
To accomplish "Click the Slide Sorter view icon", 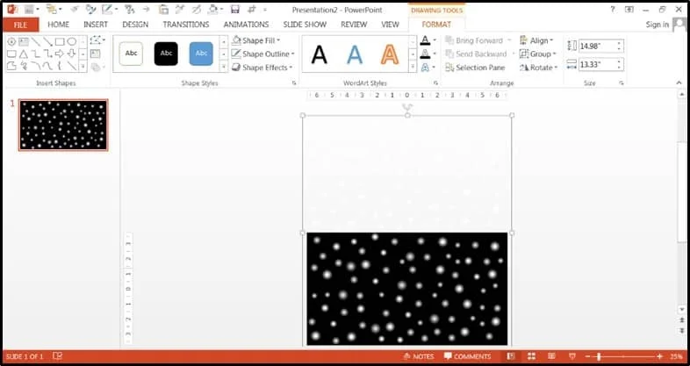I will coord(531,356).
